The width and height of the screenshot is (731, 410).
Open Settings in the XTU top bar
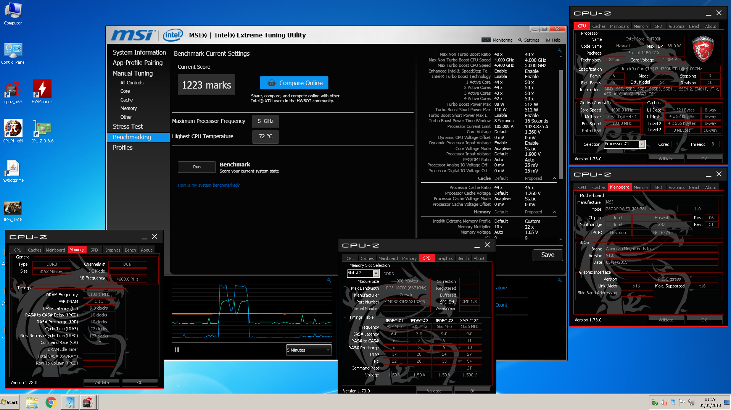point(528,40)
